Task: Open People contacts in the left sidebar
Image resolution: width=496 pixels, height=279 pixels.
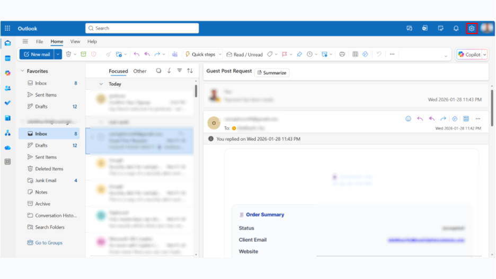Action: coord(7,88)
